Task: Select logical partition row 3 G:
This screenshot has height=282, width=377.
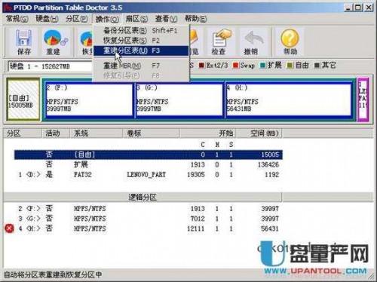Action: click(x=149, y=219)
